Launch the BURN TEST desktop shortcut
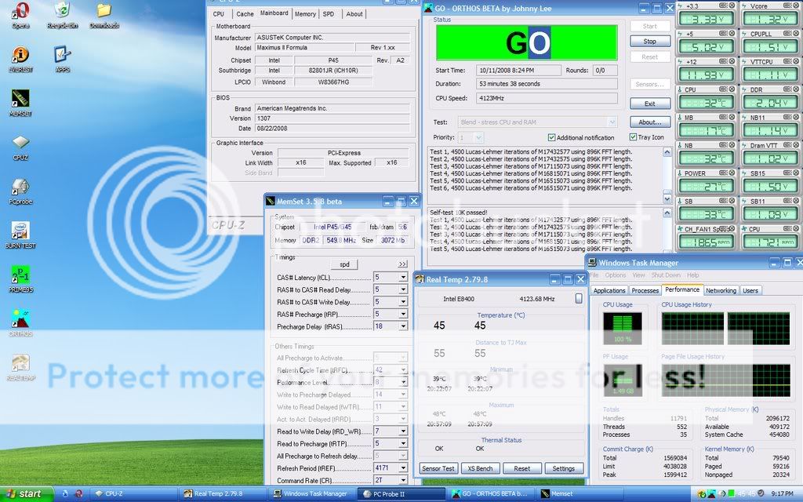This screenshot has height=502, width=803. pos(20,235)
